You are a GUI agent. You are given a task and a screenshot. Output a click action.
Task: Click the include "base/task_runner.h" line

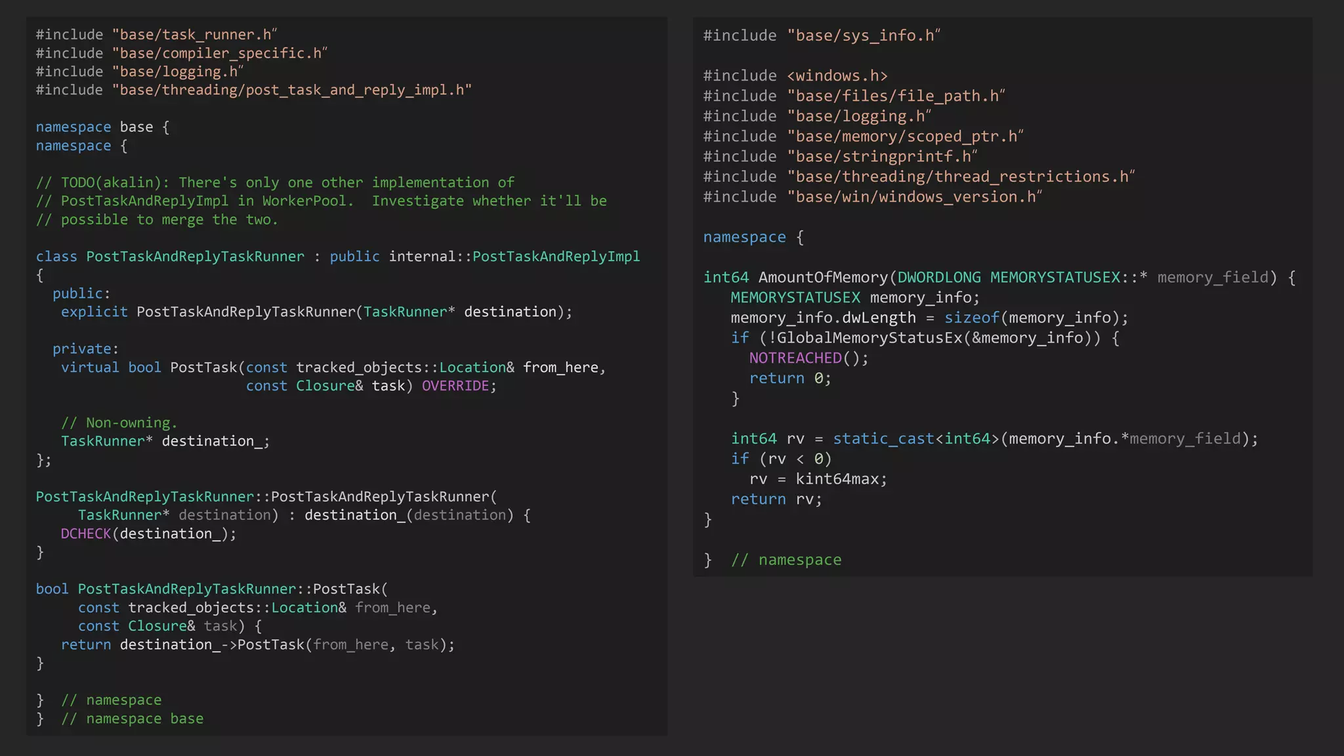pos(156,35)
